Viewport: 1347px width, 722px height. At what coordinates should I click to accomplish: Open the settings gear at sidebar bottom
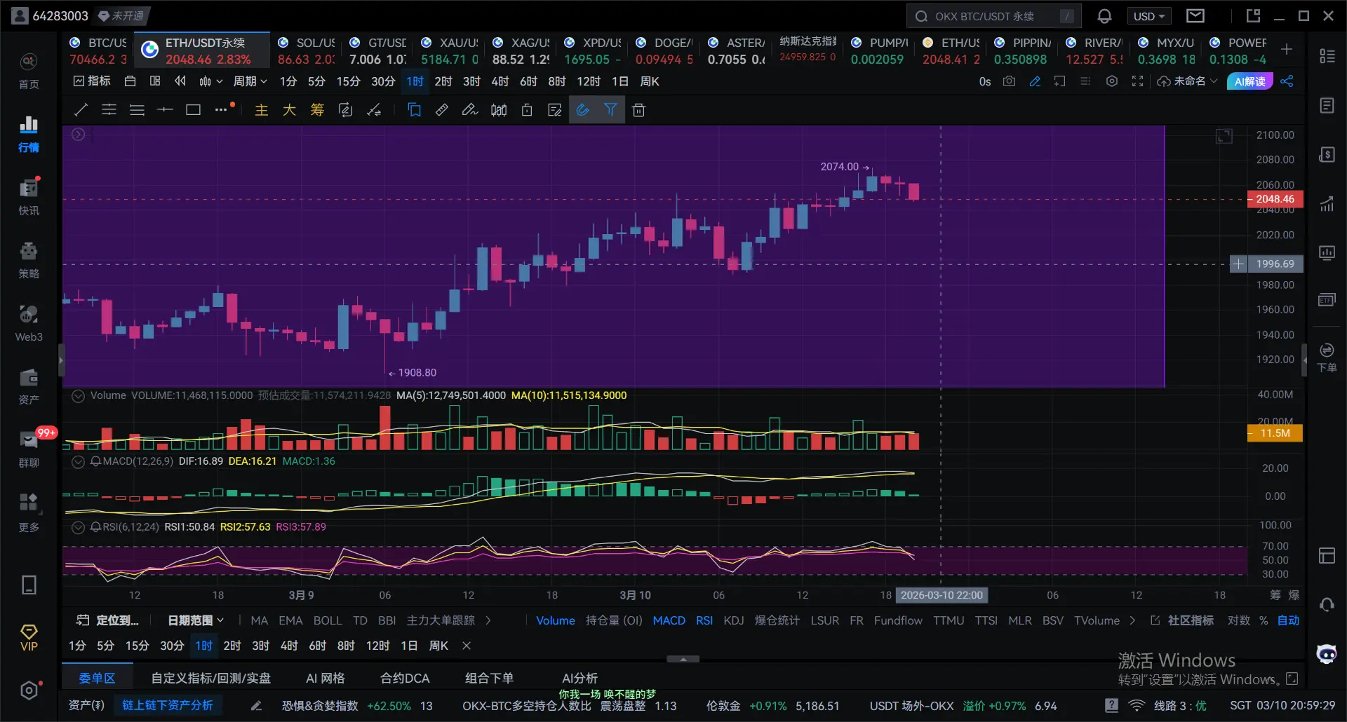coord(29,690)
